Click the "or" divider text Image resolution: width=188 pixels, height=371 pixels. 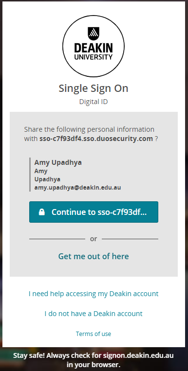[x=94, y=239]
